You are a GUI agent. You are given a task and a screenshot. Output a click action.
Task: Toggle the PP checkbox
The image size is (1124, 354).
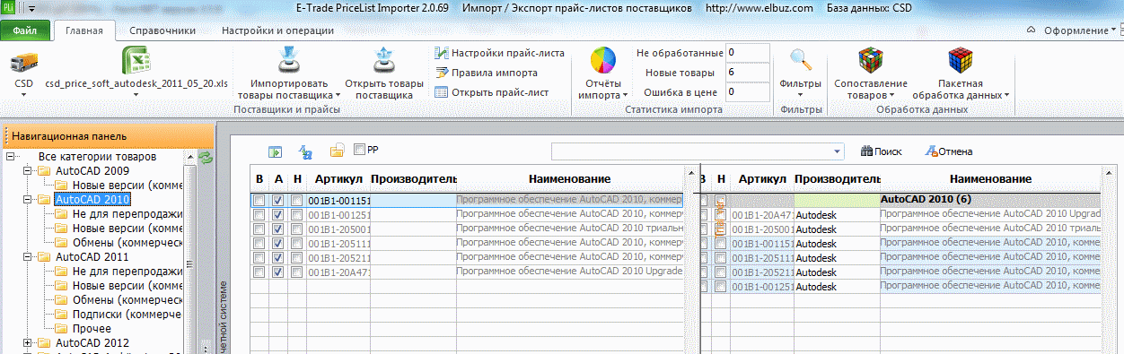[359, 150]
